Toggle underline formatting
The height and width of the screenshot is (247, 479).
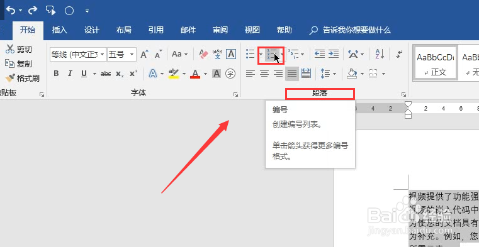[84, 74]
